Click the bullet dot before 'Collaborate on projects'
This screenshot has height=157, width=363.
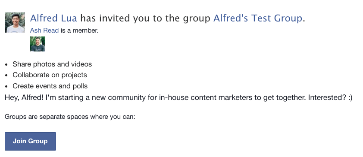point(7,75)
